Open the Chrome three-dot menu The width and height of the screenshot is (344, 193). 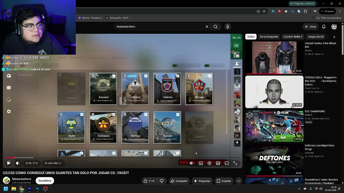[x=340, y=11]
